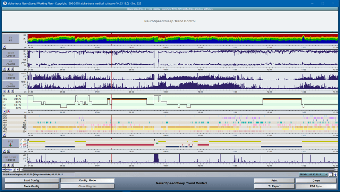
Task: Click APZ event count row
Action: pos(15,116)
